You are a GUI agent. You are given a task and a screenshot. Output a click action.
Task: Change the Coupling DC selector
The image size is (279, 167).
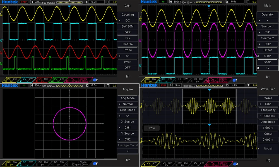coord(128,21)
